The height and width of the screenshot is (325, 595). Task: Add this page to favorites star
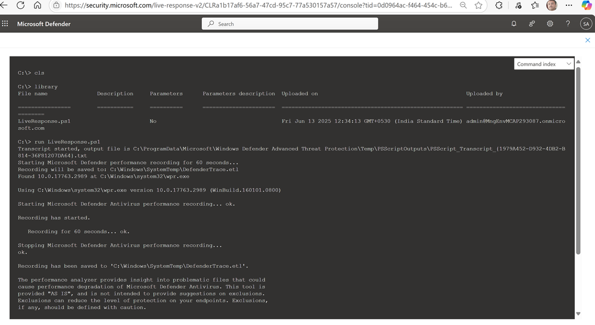[x=478, y=5]
